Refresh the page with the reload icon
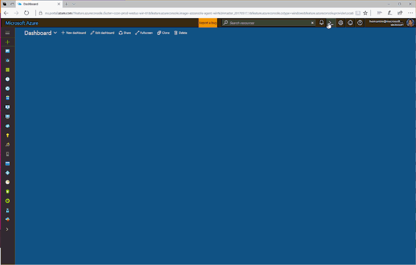416x265 pixels. click(26, 13)
